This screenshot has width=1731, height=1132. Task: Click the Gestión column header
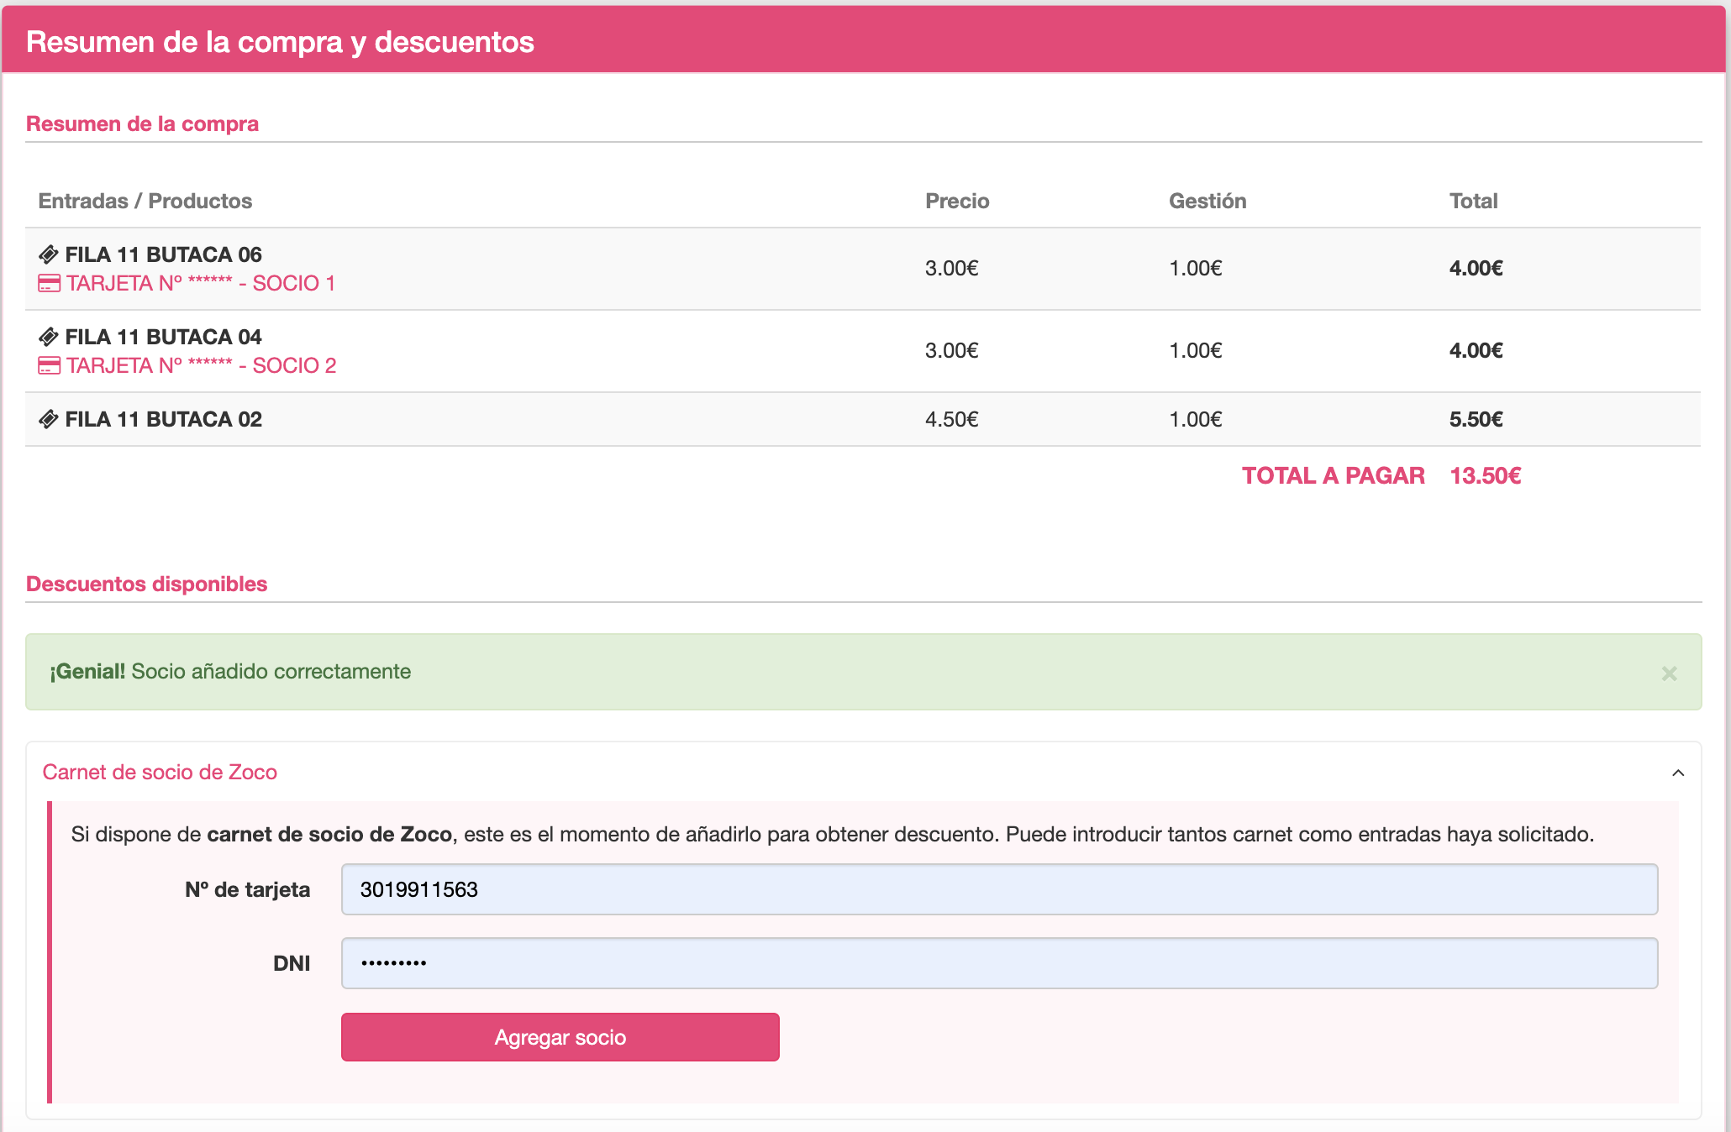tap(1207, 202)
